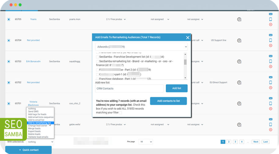Toggle checkbox for lead 65701
This screenshot has height=154, width=279.
[x=9, y=103]
